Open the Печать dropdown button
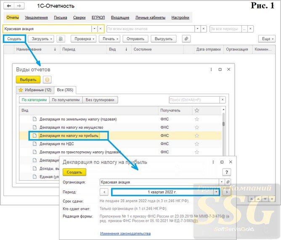Screen dimensions: 281x240 pyautogui.click(x=109, y=39)
